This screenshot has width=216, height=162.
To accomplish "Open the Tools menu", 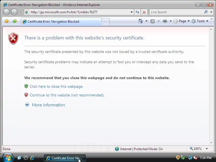I will (200, 21).
